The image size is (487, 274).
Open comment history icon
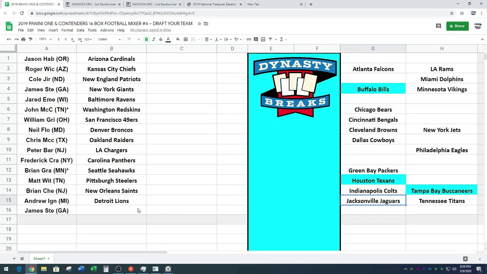(438, 26)
